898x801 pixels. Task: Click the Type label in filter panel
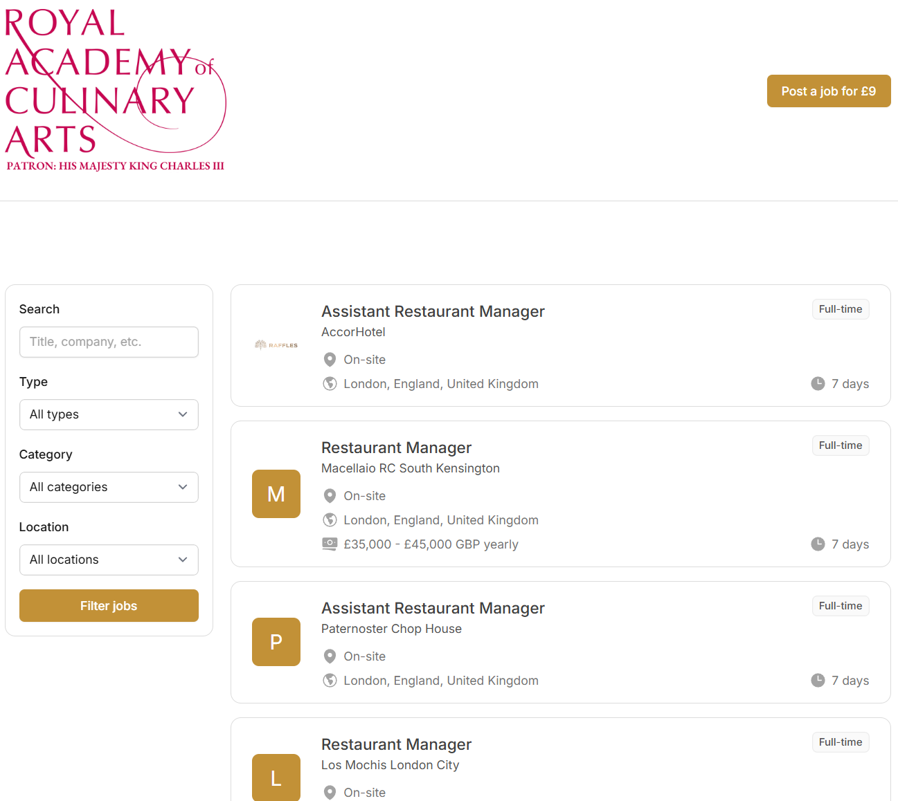coord(33,382)
